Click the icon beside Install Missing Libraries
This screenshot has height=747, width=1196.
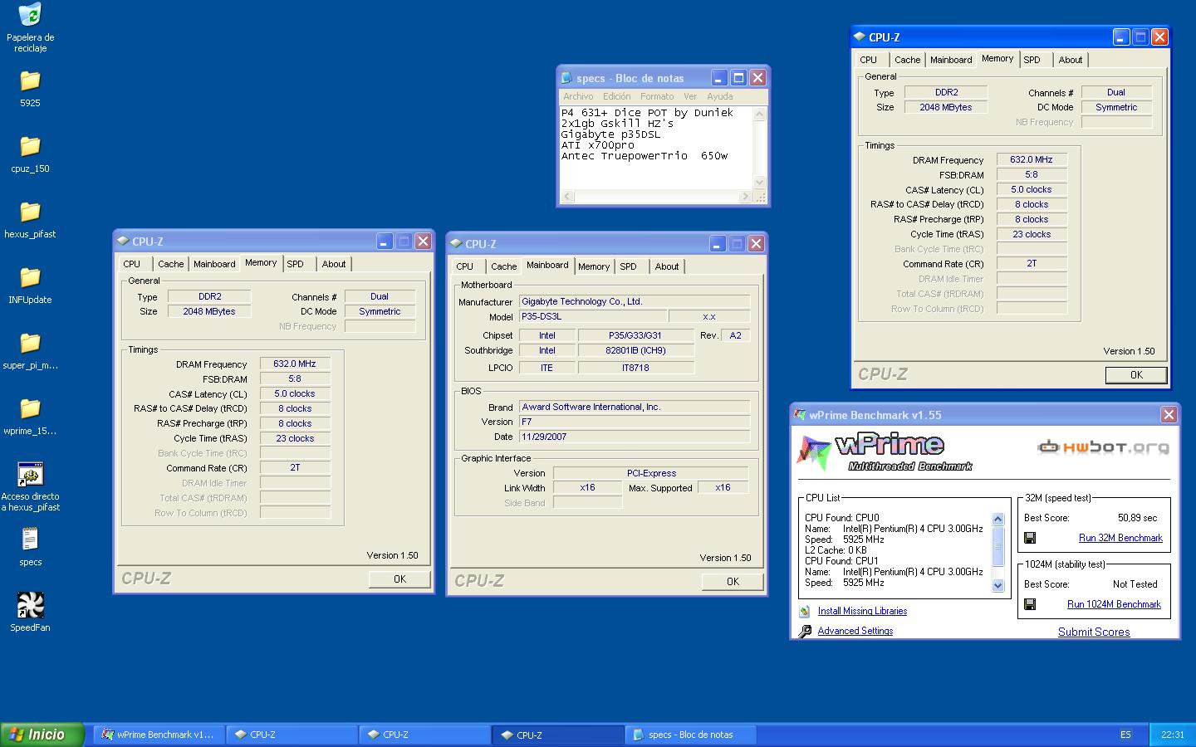click(x=804, y=611)
